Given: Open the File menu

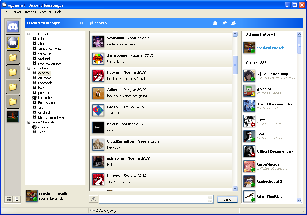Looking at the screenshot, I should point(5,12).
